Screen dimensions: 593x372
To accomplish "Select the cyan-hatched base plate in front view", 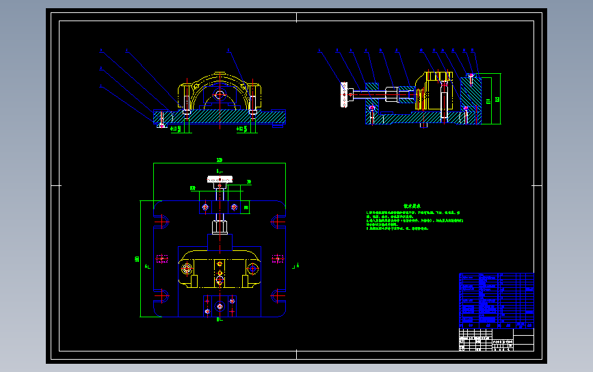I will [220, 117].
